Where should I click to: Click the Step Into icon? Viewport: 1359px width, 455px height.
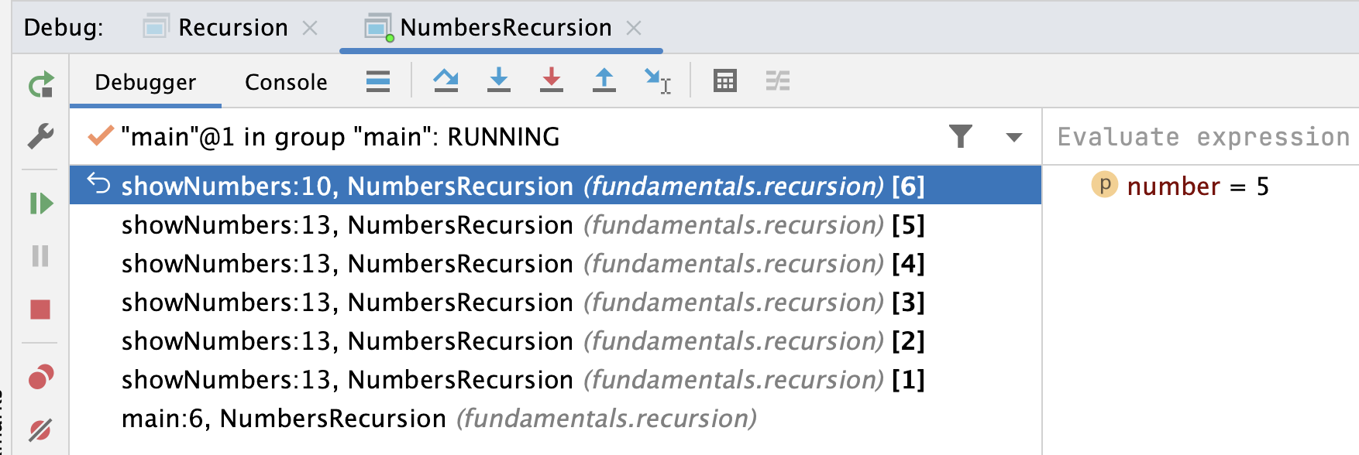click(x=498, y=80)
